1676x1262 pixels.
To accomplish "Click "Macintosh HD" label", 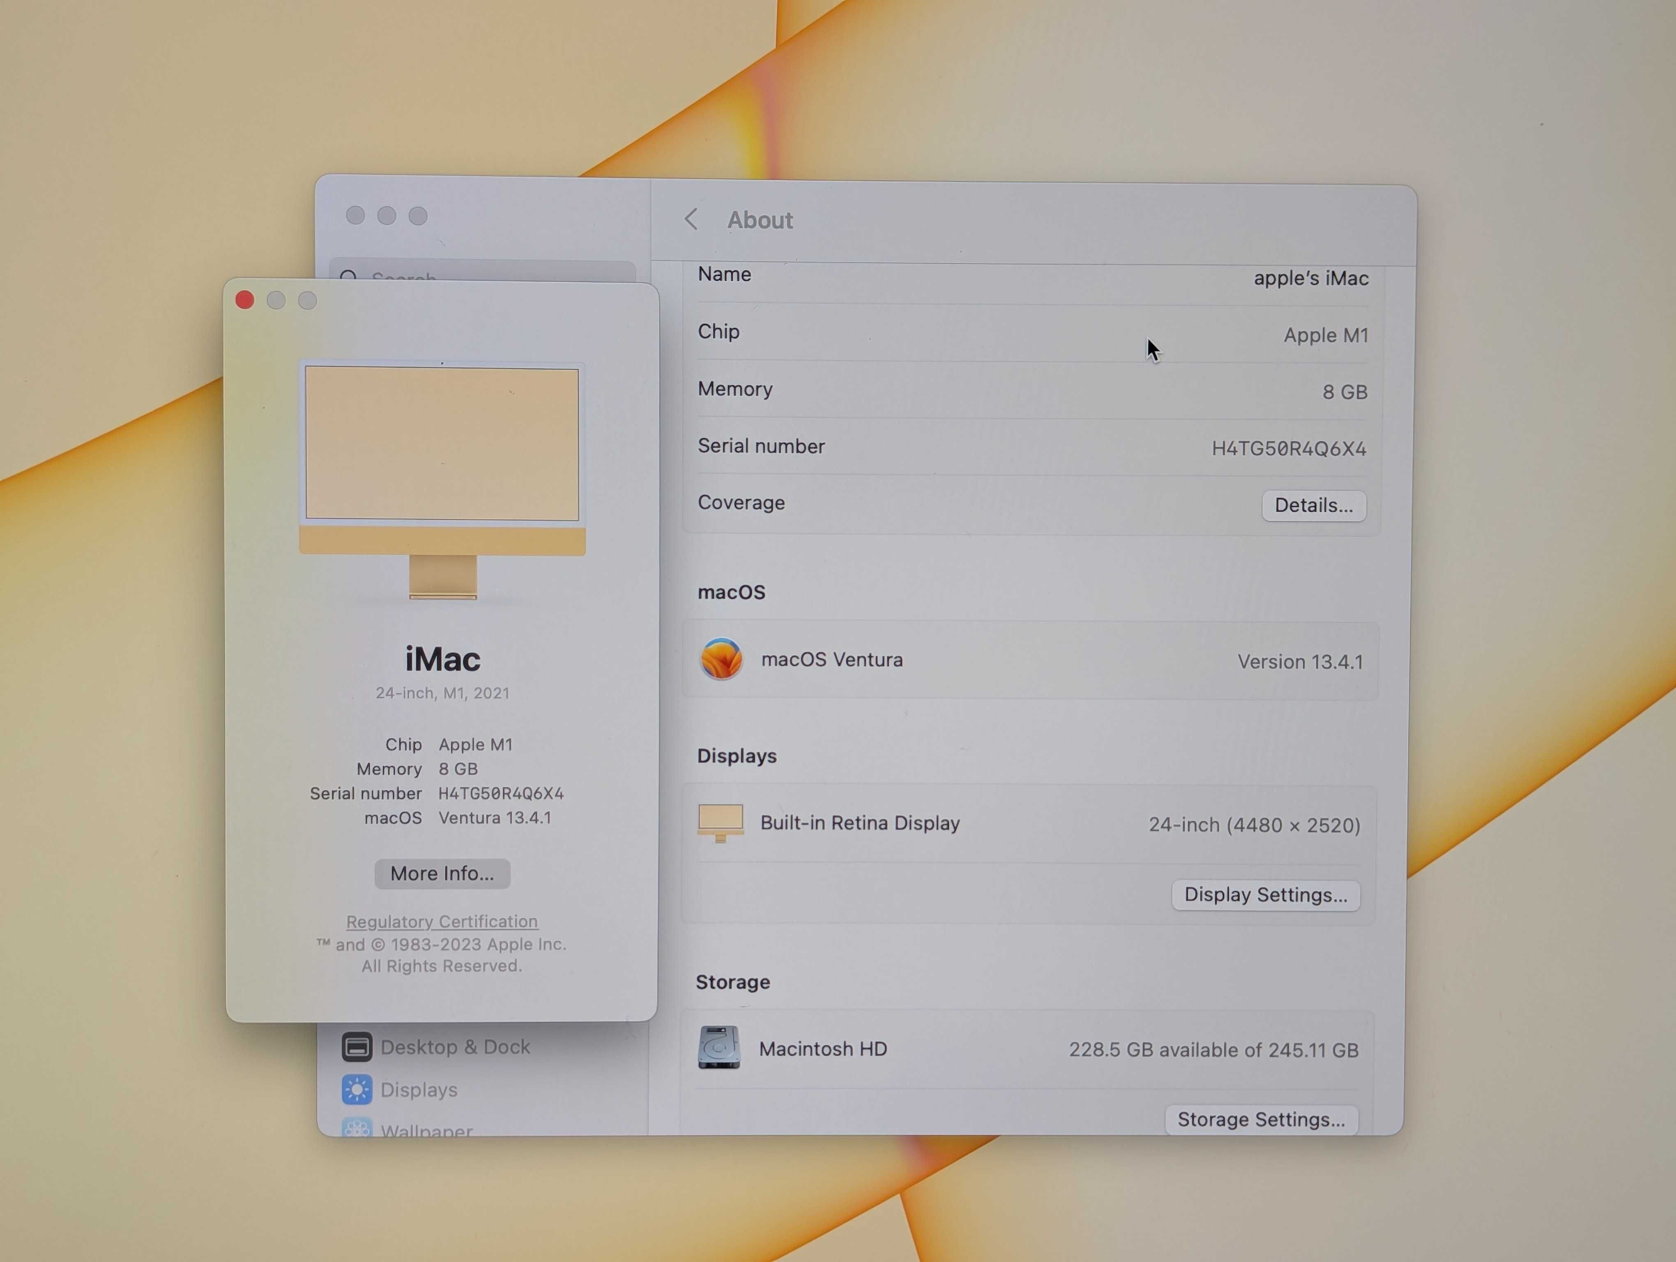I will 823,1048.
